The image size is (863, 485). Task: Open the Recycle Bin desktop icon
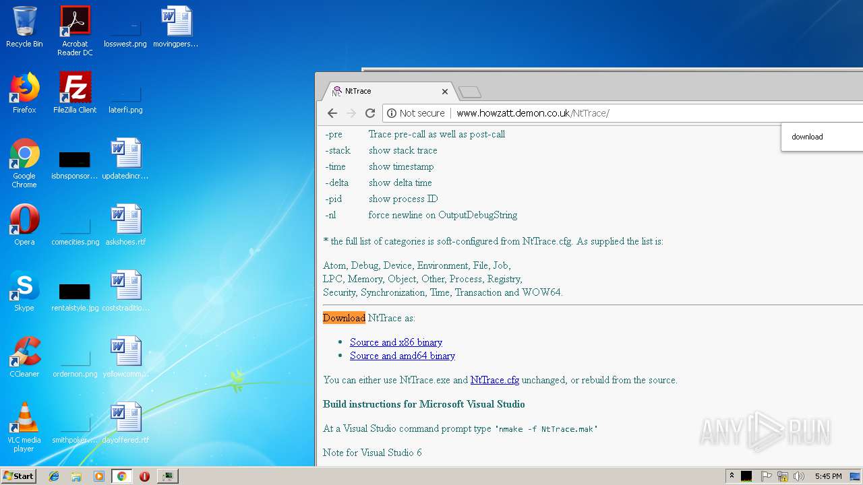pos(24,28)
